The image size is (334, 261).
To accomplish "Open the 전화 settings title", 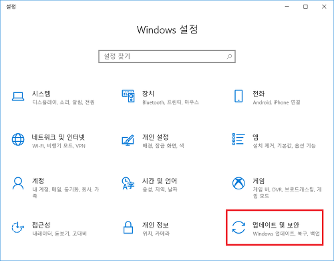I will [259, 94].
